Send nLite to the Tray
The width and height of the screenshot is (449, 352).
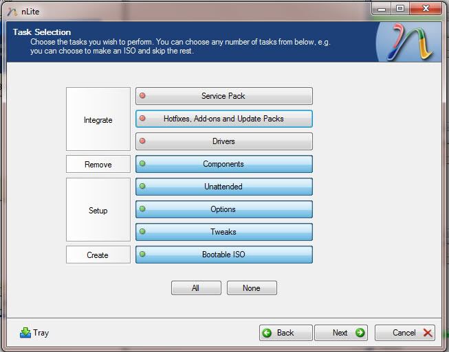click(34, 333)
